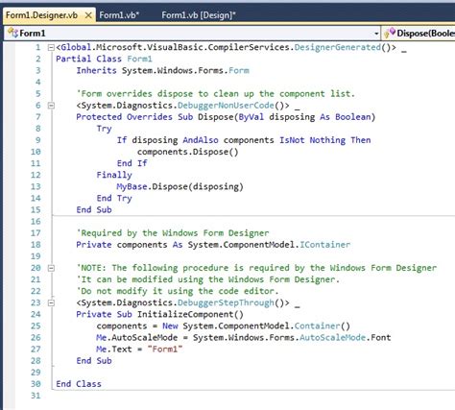Click the Form1 class icon in navigation bar
Image resolution: width=455 pixels, height=410 pixels.
[12, 33]
